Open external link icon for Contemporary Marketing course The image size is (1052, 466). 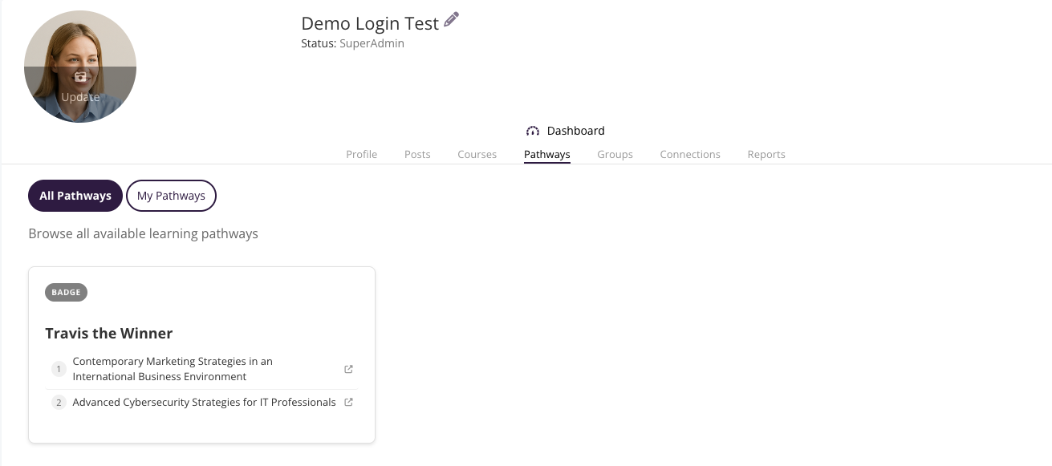(348, 369)
